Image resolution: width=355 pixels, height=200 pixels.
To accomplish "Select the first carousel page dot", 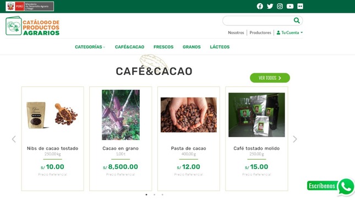I will [146, 194].
